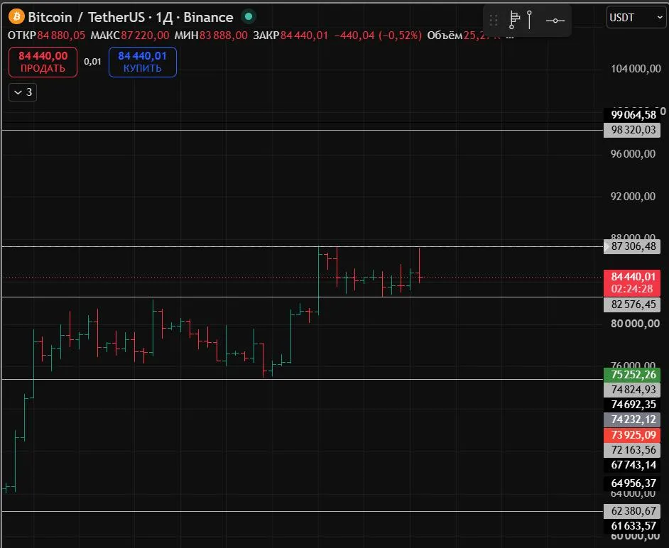This screenshot has width=669, height=548.
Task: Collapse the indicator legend showing 3
Action: [23, 92]
